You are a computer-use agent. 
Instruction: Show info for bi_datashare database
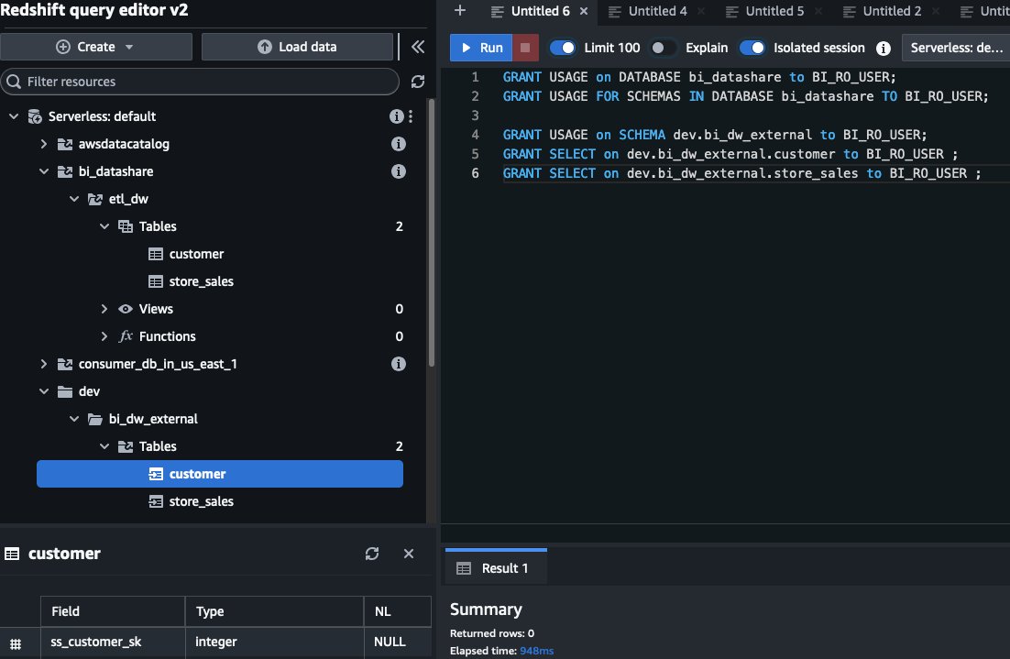399,171
